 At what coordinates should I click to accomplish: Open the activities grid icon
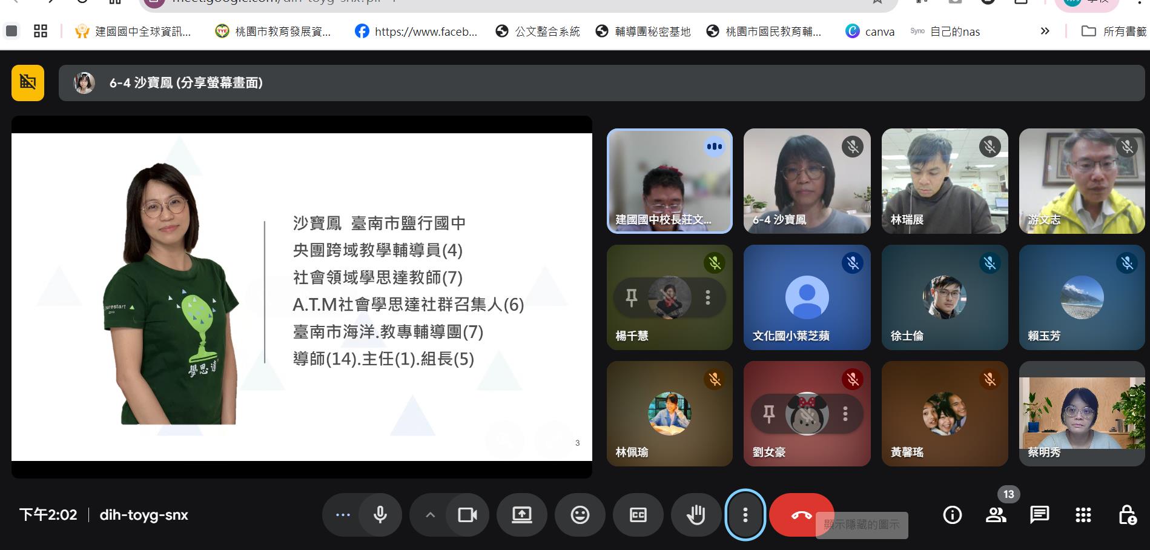pyautogui.click(x=1083, y=515)
